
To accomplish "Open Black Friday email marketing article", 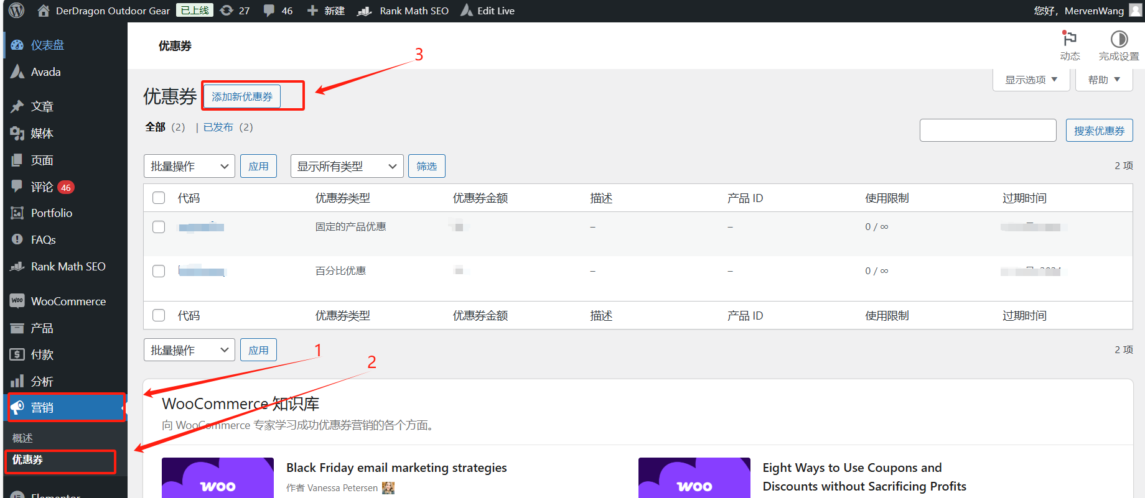I will pyautogui.click(x=396, y=468).
